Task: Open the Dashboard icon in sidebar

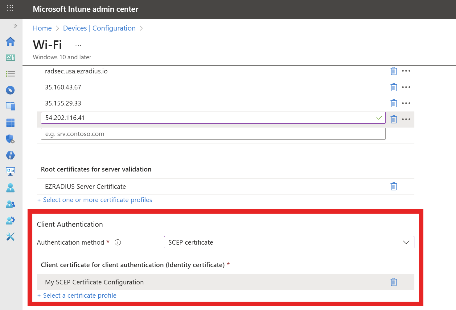Action: tap(10, 58)
